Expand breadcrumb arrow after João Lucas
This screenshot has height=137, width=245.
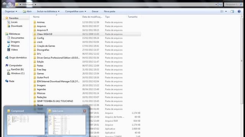click(x=36, y=5)
